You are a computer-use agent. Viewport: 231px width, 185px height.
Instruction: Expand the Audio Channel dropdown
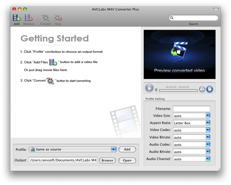click(x=208, y=159)
